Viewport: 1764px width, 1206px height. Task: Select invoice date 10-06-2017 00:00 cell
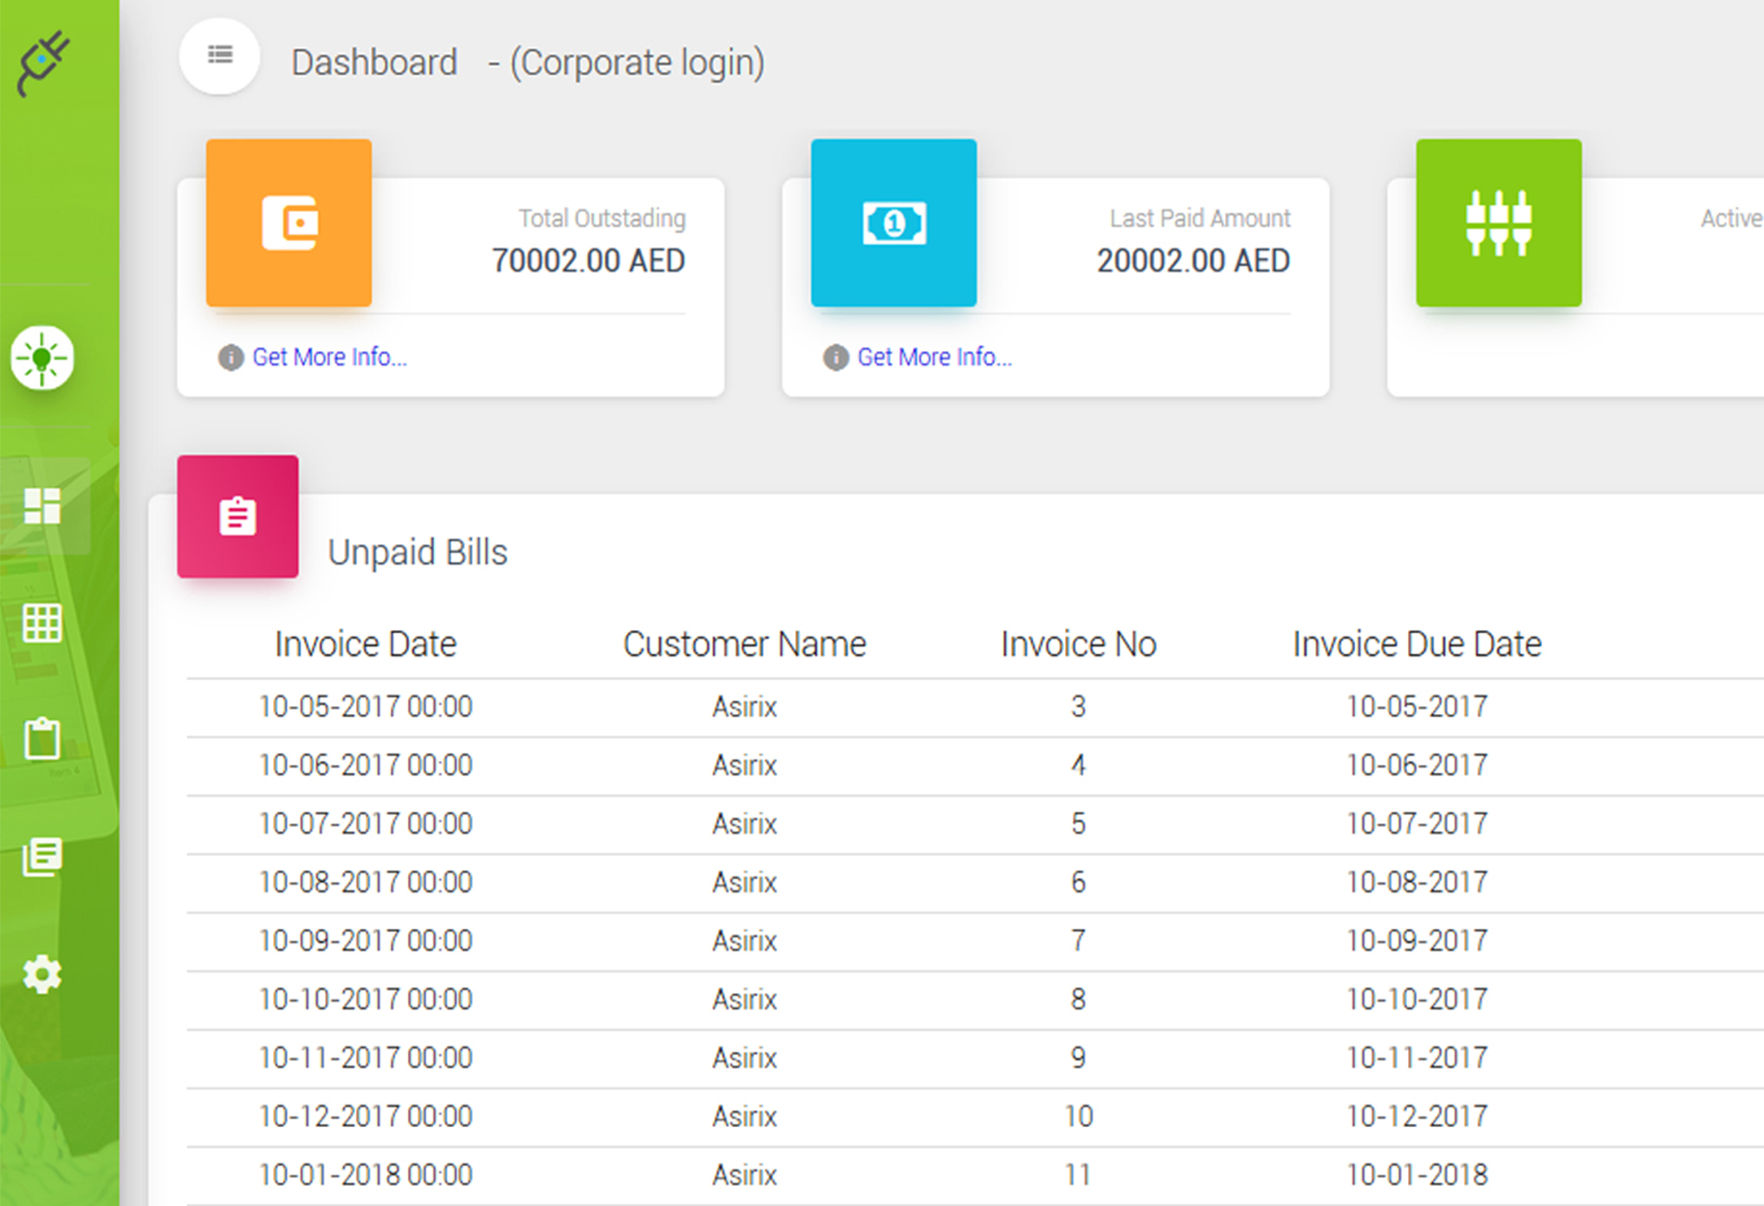pyautogui.click(x=366, y=765)
